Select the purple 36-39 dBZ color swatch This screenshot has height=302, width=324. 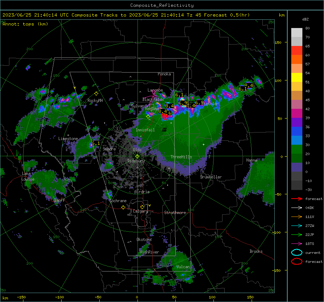(x=297, y=122)
